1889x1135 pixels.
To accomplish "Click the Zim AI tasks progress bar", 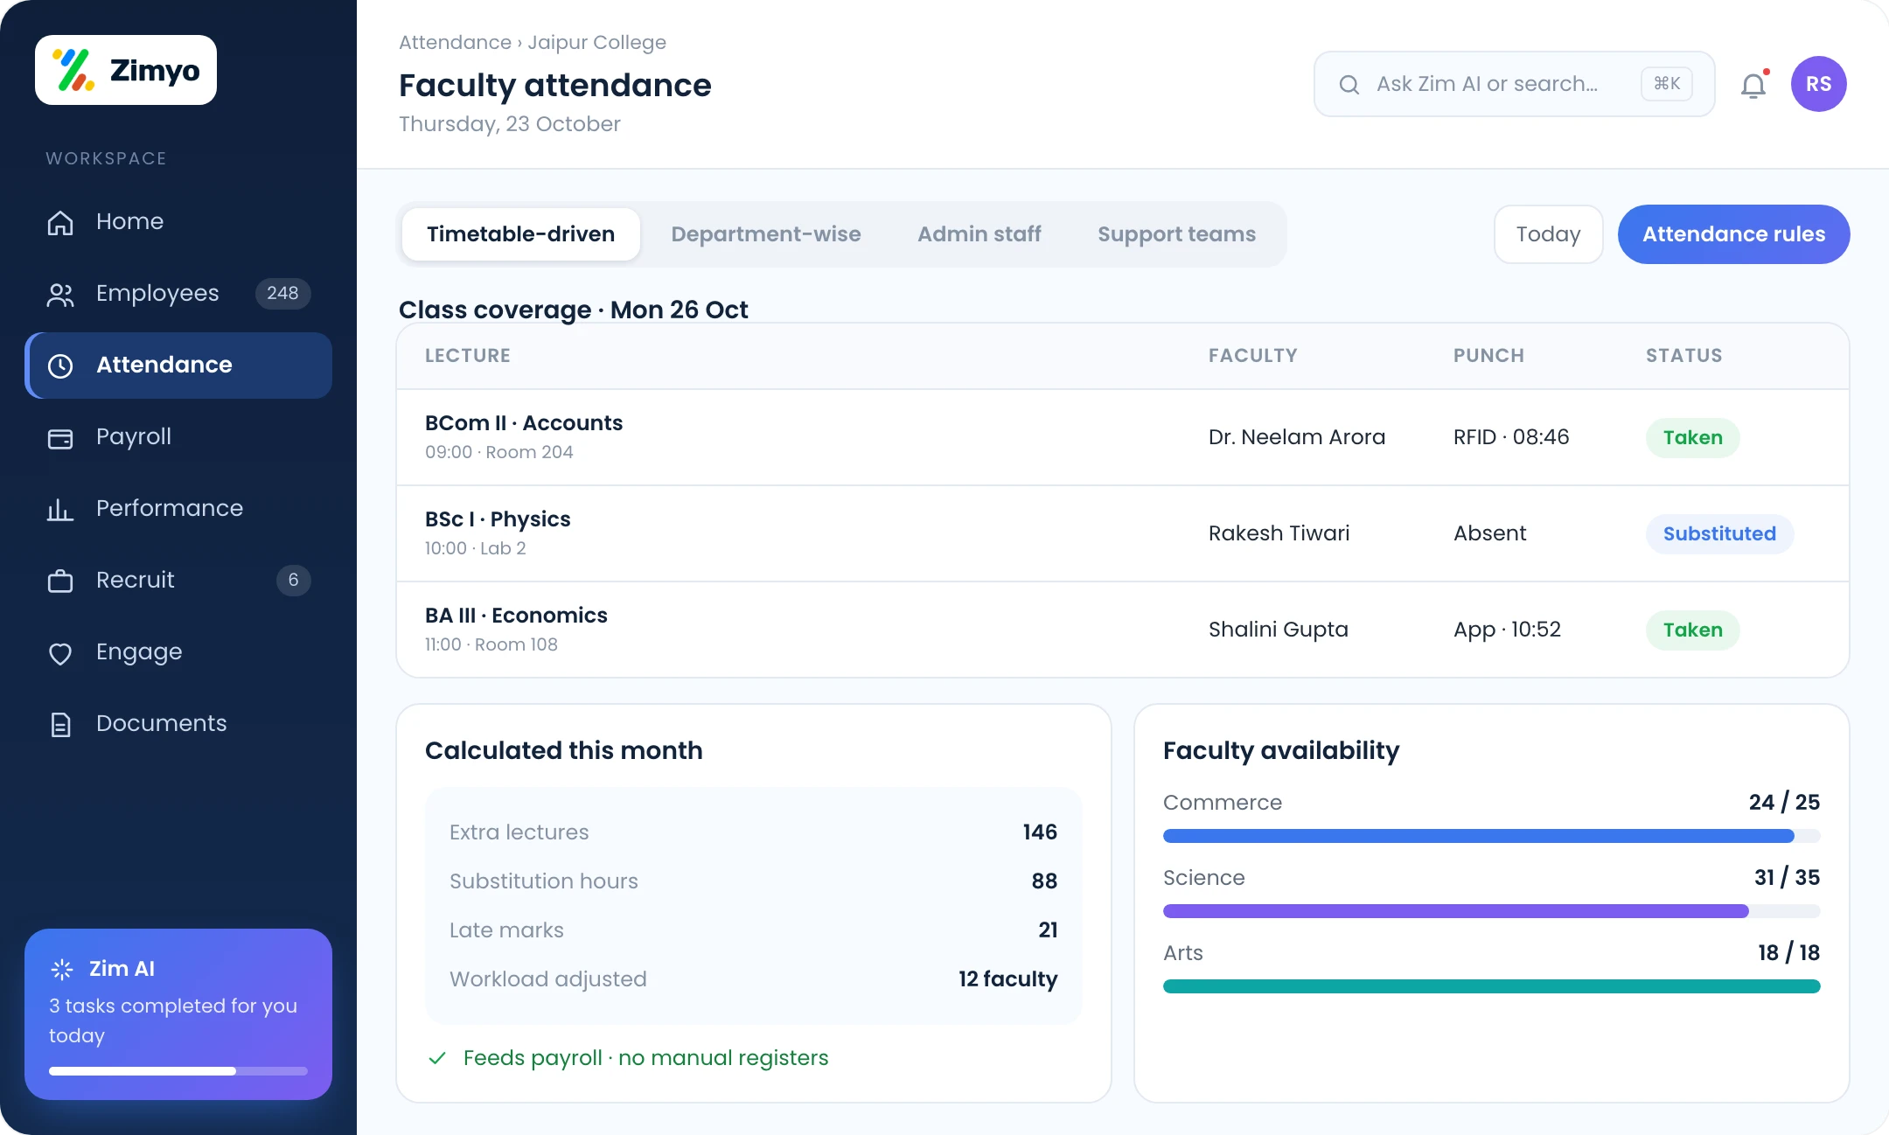I will 178,1071.
